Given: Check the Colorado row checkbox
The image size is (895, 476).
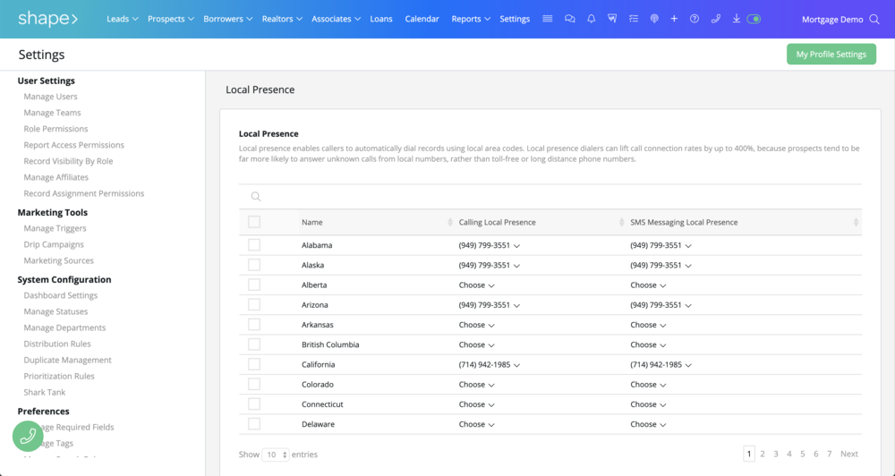Looking at the screenshot, I should [x=254, y=384].
